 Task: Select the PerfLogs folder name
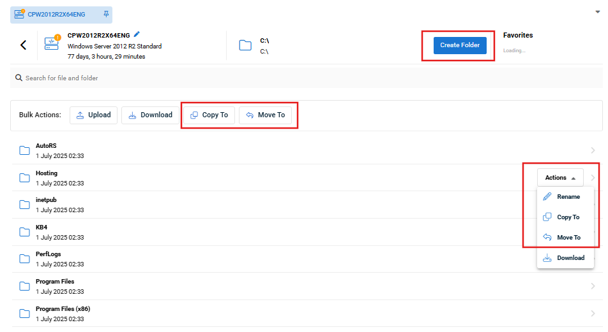(x=49, y=254)
